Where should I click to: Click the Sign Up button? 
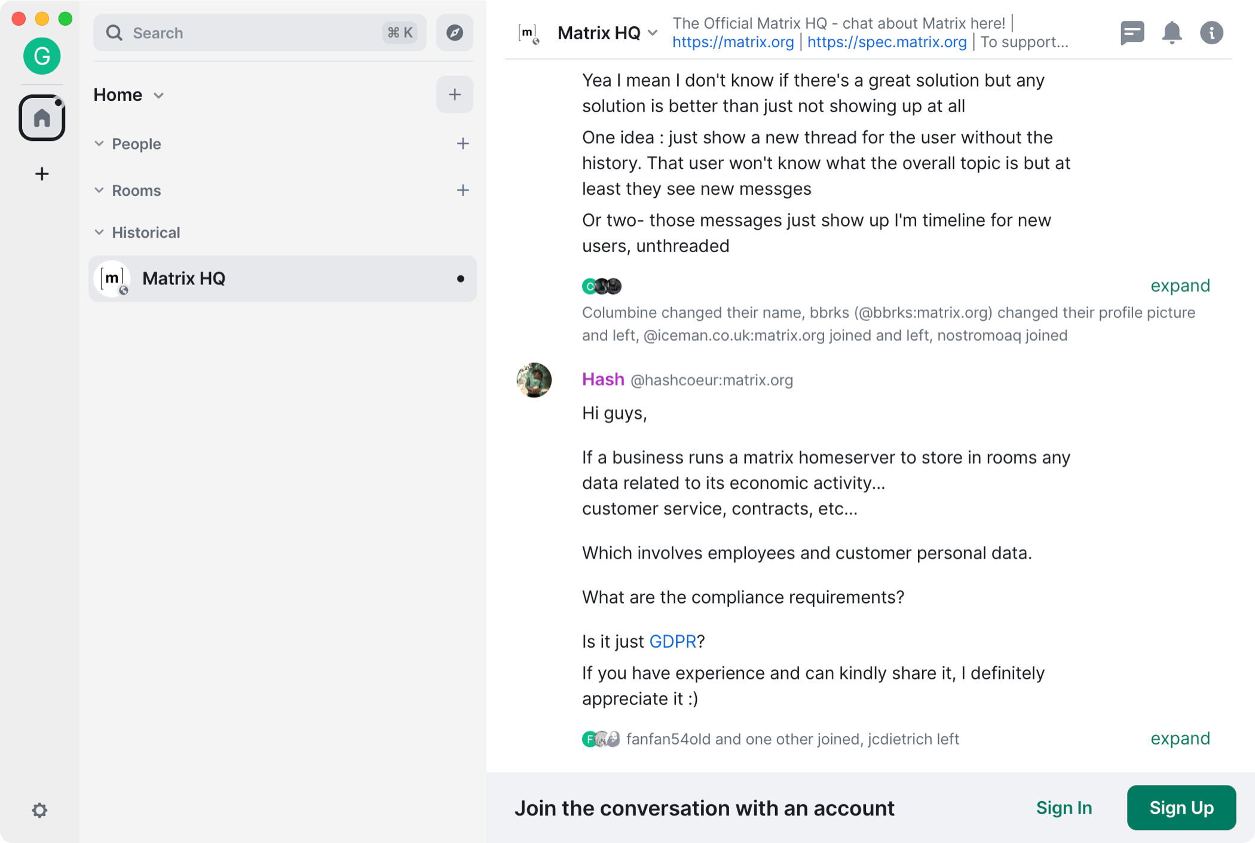coord(1181,807)
